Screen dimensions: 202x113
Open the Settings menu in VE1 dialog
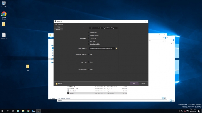point(61,24)
